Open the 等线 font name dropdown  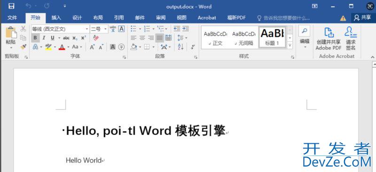coord(87,29)
